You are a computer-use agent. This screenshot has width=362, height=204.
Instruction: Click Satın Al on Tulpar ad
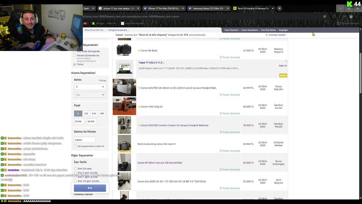(283, 66)
